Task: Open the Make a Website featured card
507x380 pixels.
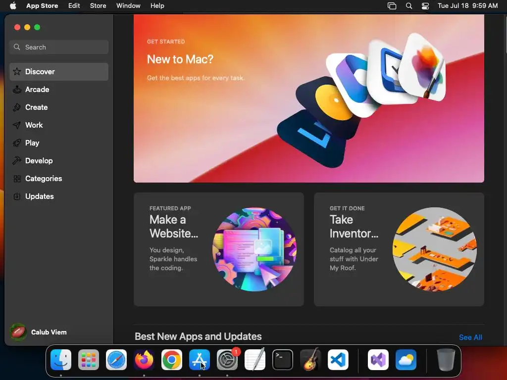Action: click(x=219, y=249)
